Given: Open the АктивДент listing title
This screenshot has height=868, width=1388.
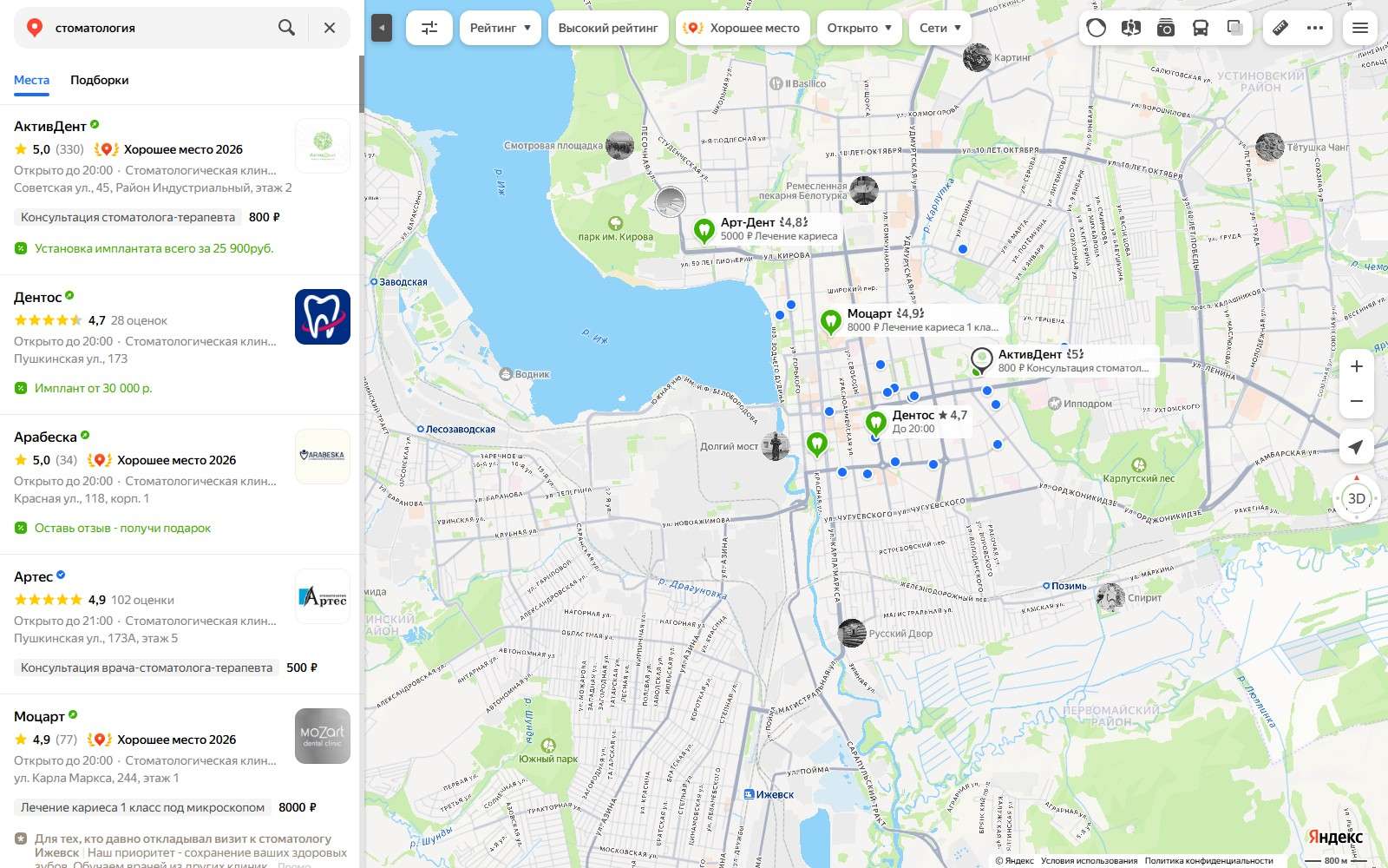Looking at the screenshot, I should coord(50,126).
